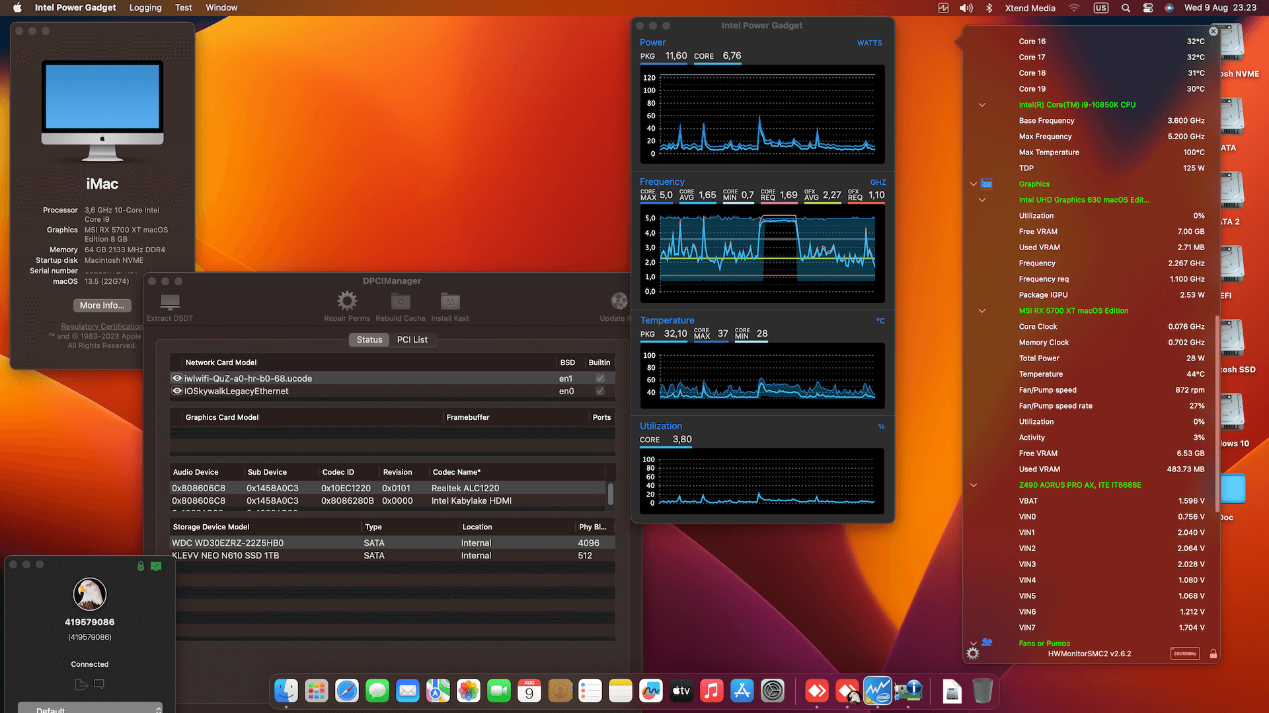This screenshot has width=1269, height=713.
Task: Open the Default dropdown in AnyDesk window
Action: click(x=90, y=708)
